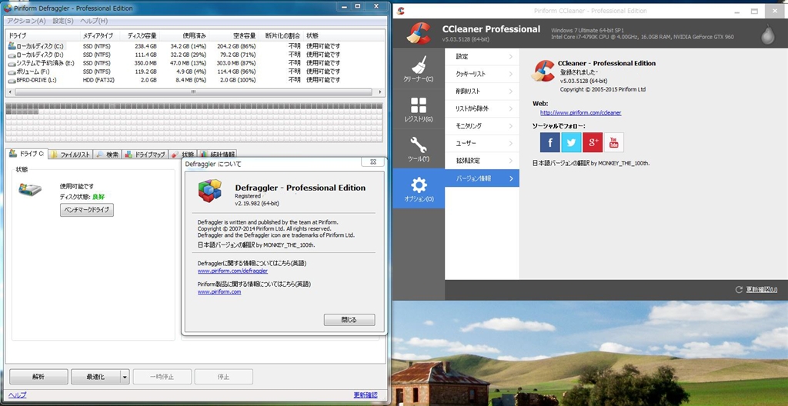Click 更新確認 link in CCleaner footer
The width and height of the screenshot is (788, 406).
(761, 289)
